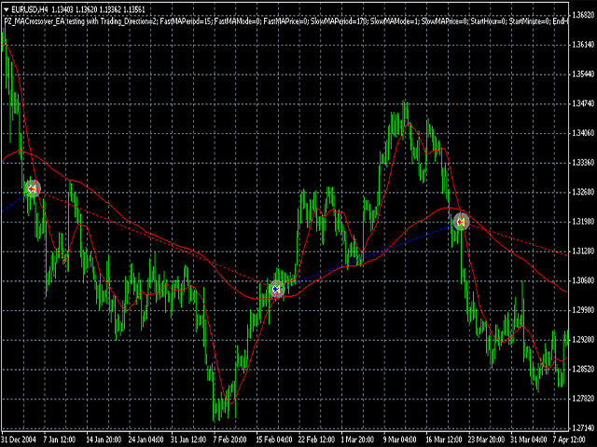Select the 31 Mar 04:00 time label
This screenshot has height=447, width=597.
(x=527, y=440)
